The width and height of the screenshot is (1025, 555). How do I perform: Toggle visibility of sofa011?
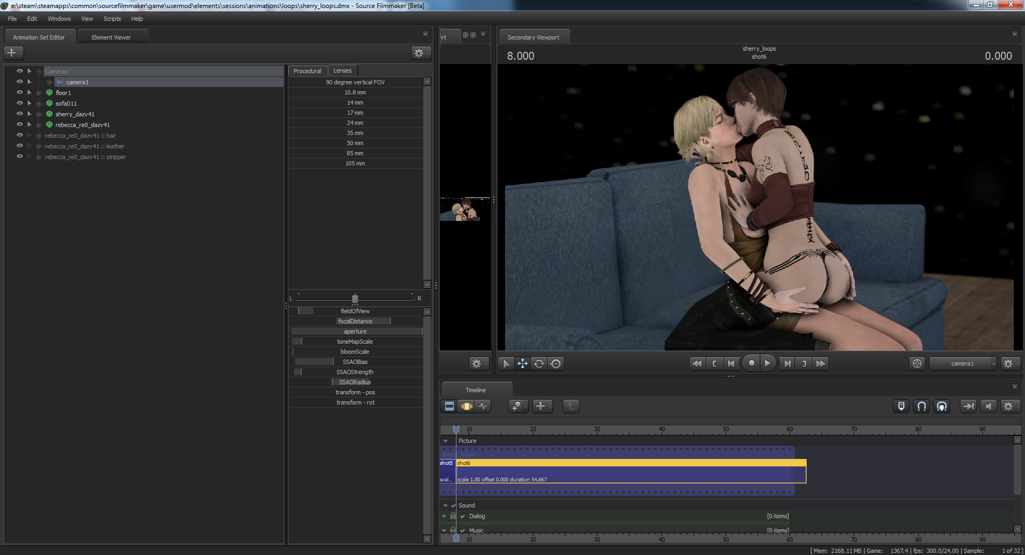pyautogui.click(x=20, y=103)
